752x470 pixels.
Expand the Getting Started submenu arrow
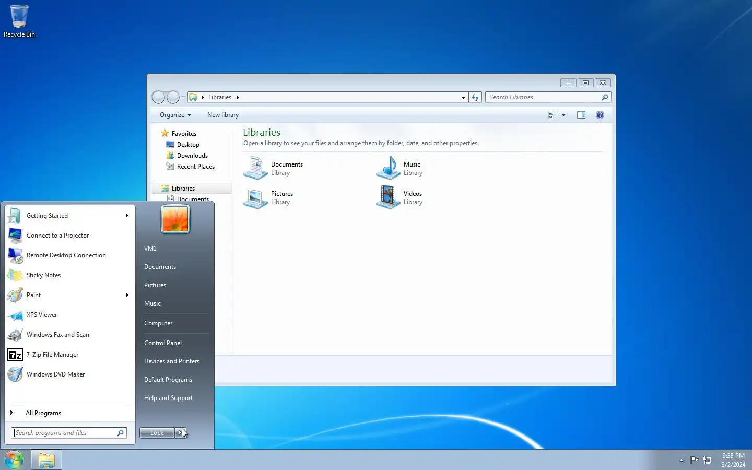pos(127,216)
